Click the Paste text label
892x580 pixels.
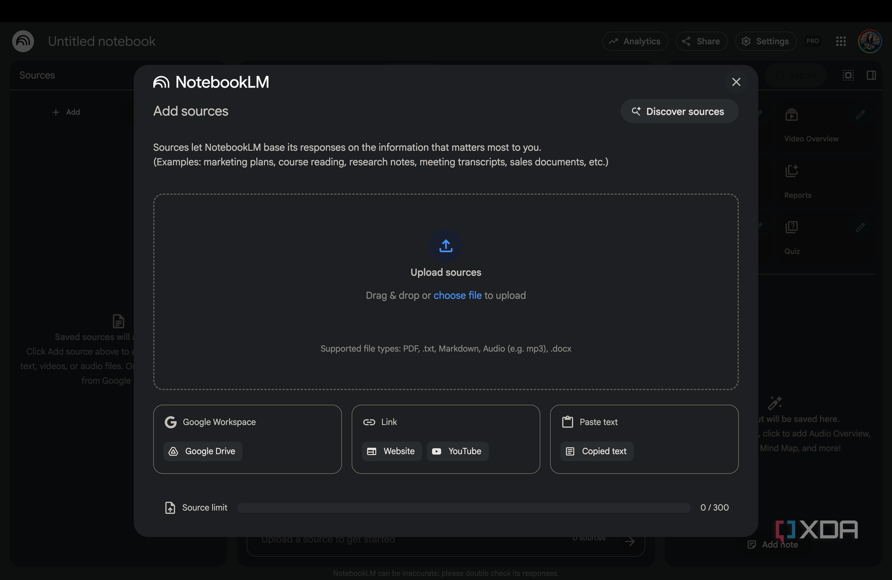pos(598,422)
